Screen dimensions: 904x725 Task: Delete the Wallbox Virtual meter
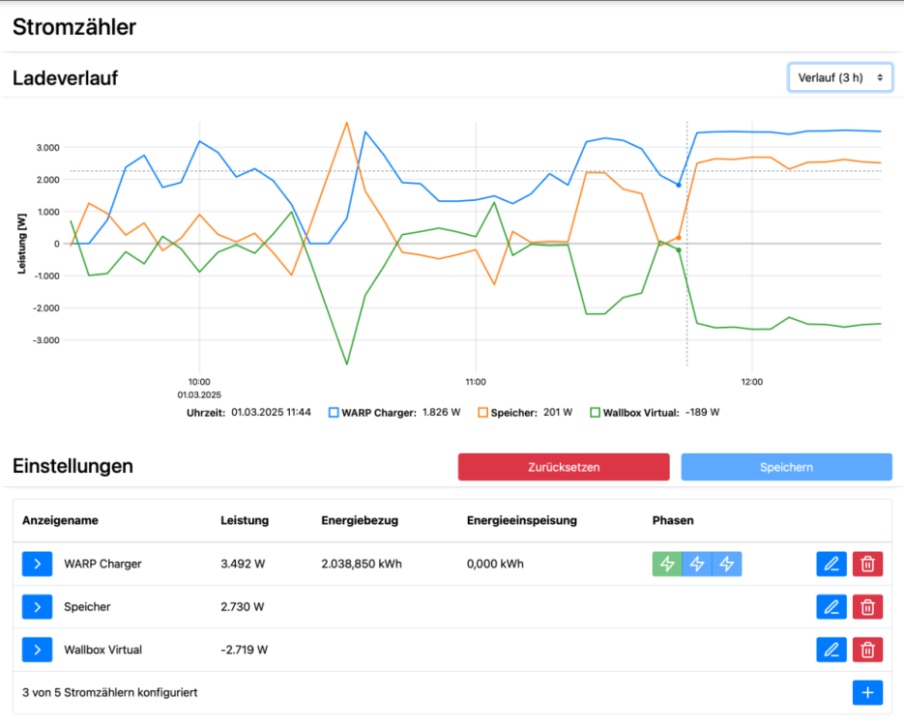(x=867, y=650)
